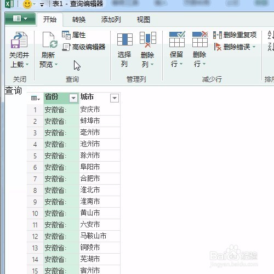Open the 城市 column filter dropdown
Viewport: 274px width, 274px height.
115,98
